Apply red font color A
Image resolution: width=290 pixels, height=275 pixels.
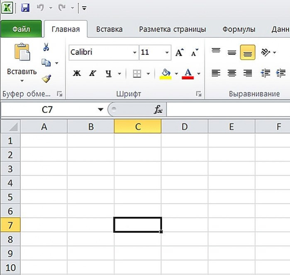click(x=188, y=74)
